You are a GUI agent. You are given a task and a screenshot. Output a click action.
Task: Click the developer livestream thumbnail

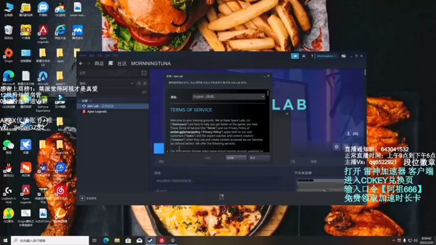pos(320,185)
